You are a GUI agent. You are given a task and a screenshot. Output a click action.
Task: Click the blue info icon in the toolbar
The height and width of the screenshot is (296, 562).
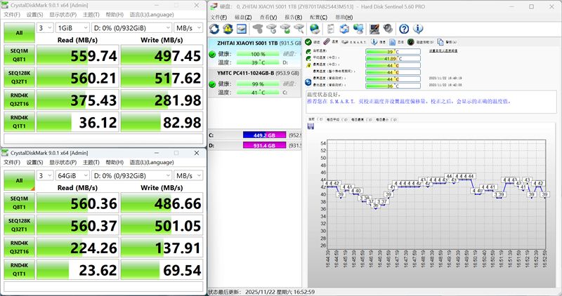point(417,29)
